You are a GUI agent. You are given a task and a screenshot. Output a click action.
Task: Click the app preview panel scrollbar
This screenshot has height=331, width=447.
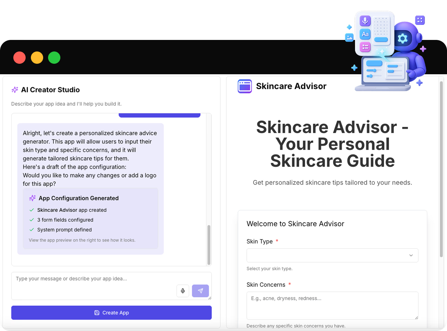(441, 168)
